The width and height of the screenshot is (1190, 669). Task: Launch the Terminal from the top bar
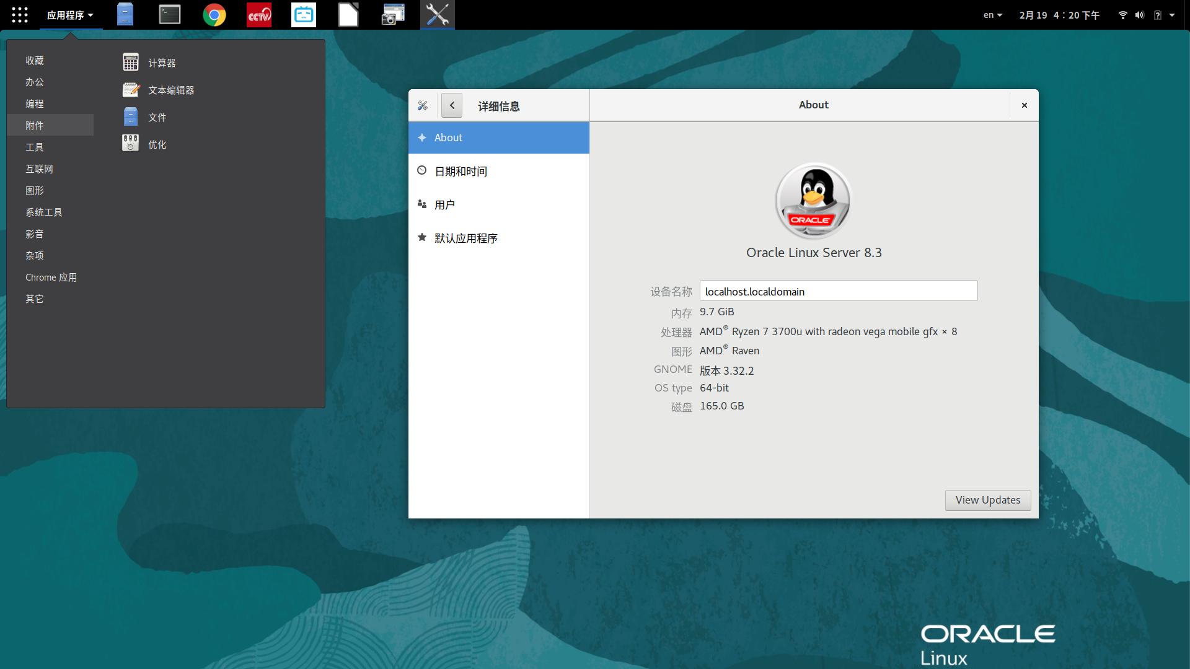pyautogui.click(x=169, y=15)
